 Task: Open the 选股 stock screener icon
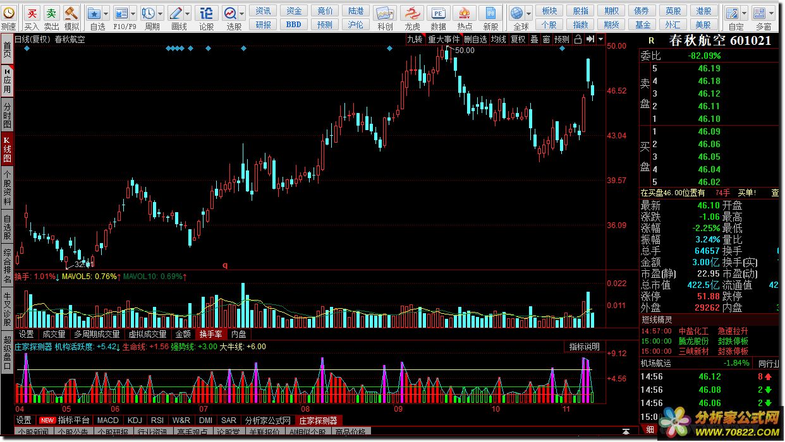tap(229, 13)
